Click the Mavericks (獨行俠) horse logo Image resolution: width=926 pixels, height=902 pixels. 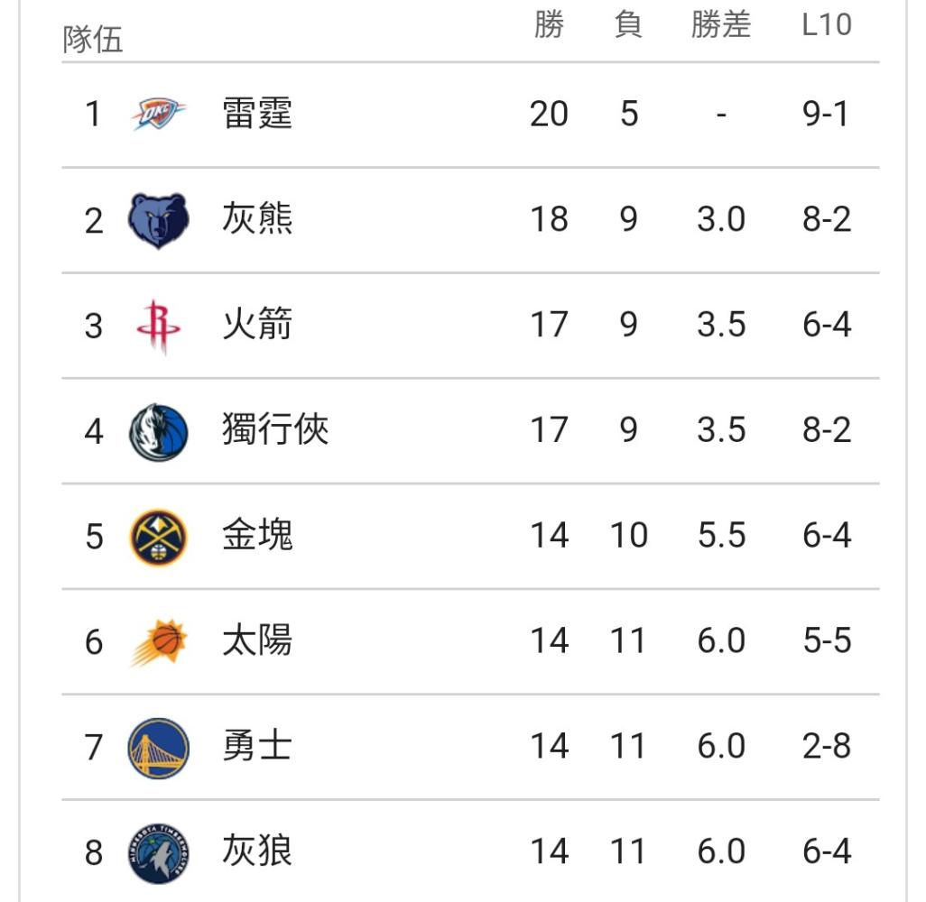click(x=158, y=432)
